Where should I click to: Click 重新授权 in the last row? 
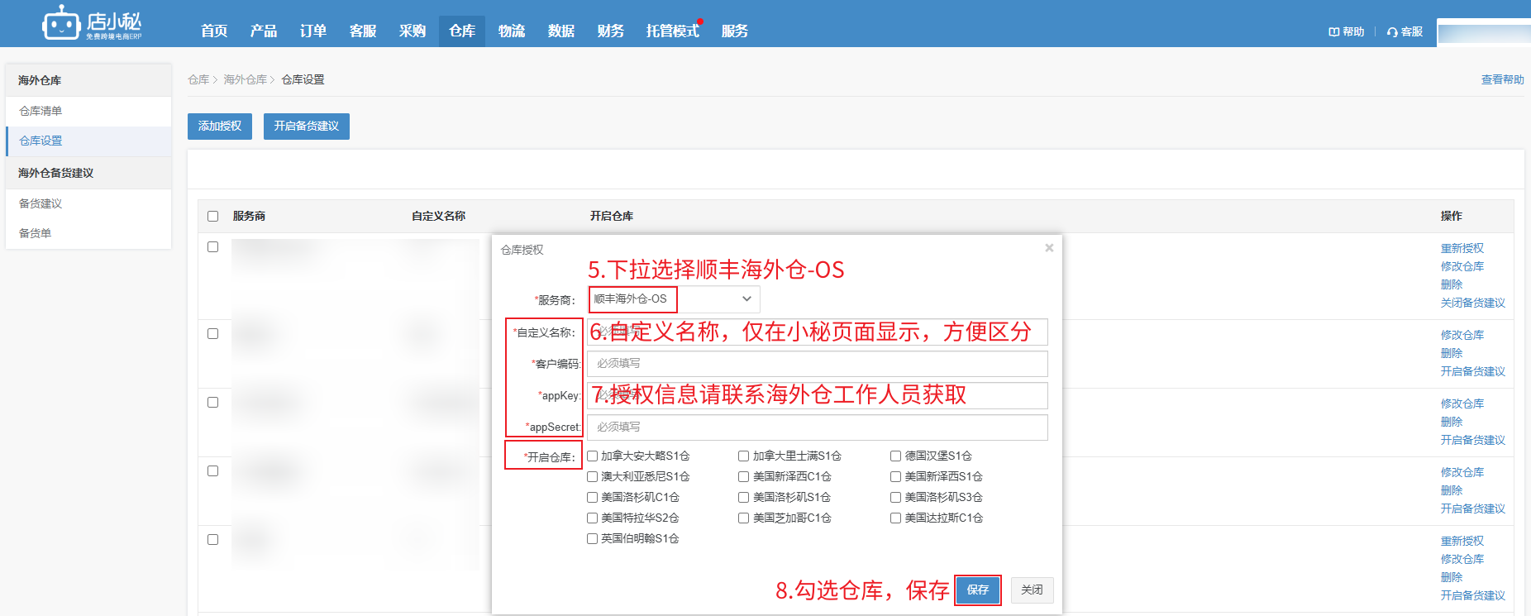(x=1462, y=541)
